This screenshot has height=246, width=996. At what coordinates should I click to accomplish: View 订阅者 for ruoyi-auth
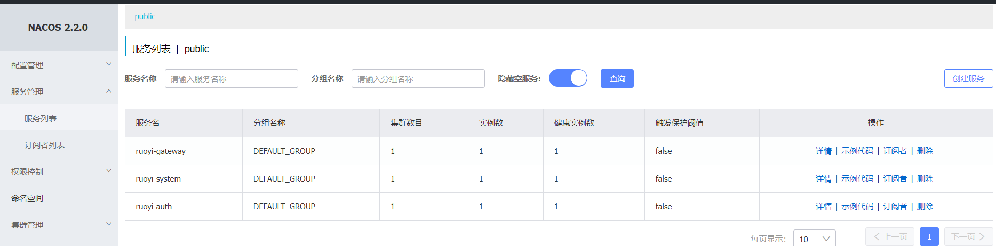click(x=895, y=207)
